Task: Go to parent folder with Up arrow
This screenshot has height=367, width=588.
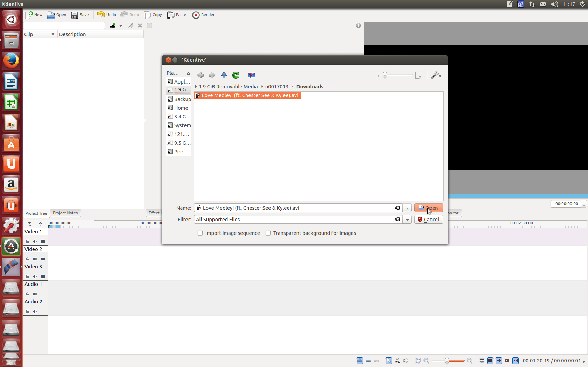Action: [x=224, y=75]
